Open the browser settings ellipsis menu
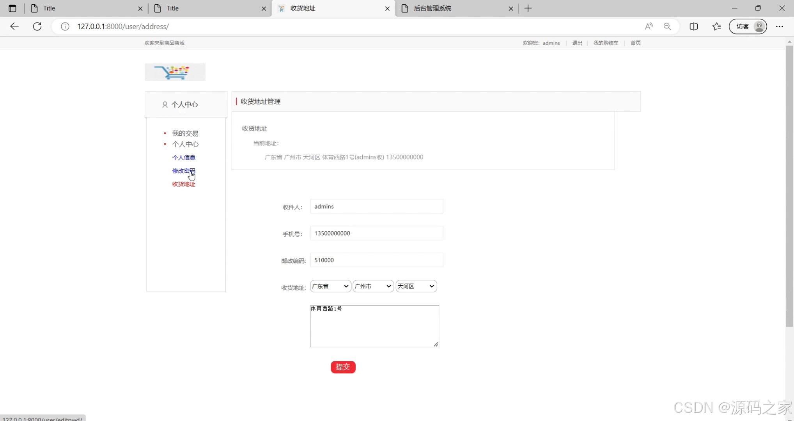The height and width of the screenshot is (421, 794). pyautogui.click(x=779, y=27)
